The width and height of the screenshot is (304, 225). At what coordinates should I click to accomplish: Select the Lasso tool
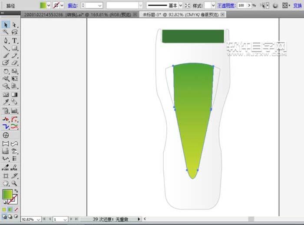click(x=14, y=32)
